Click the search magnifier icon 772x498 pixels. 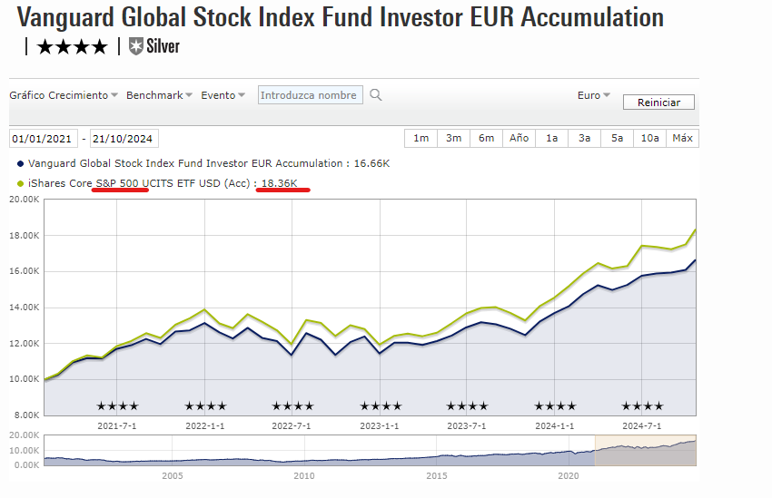tap(376, 95)
